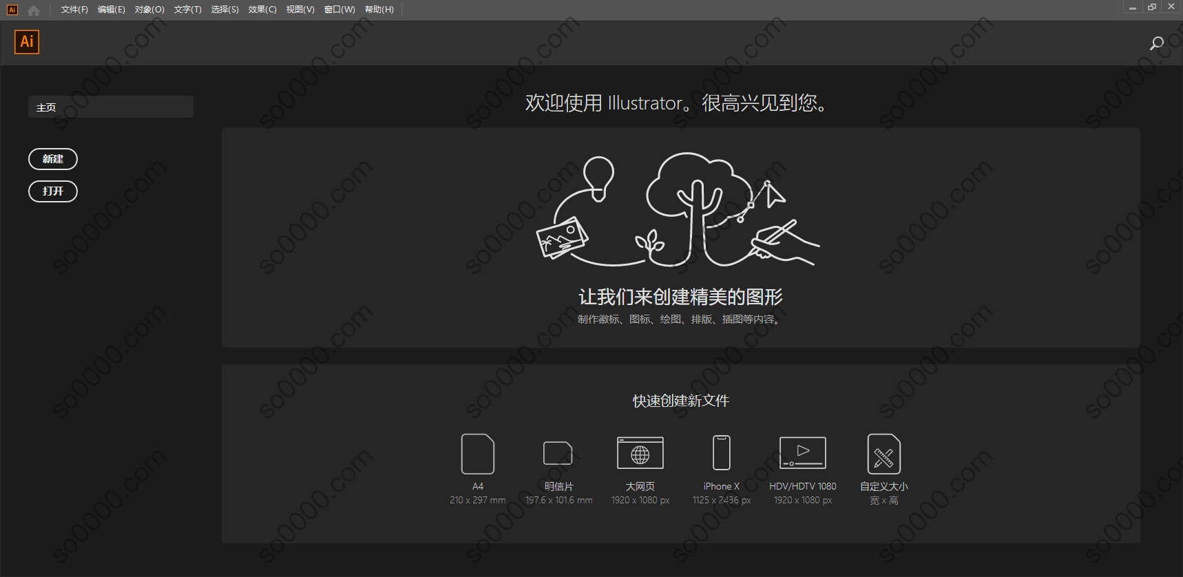Open the search magnifier icon

click(x=1157, y=43)
